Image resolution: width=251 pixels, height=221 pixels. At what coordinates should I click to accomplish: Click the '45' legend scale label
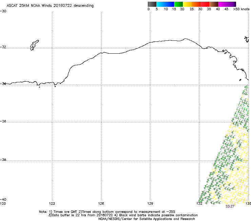[x=226, y=9]
